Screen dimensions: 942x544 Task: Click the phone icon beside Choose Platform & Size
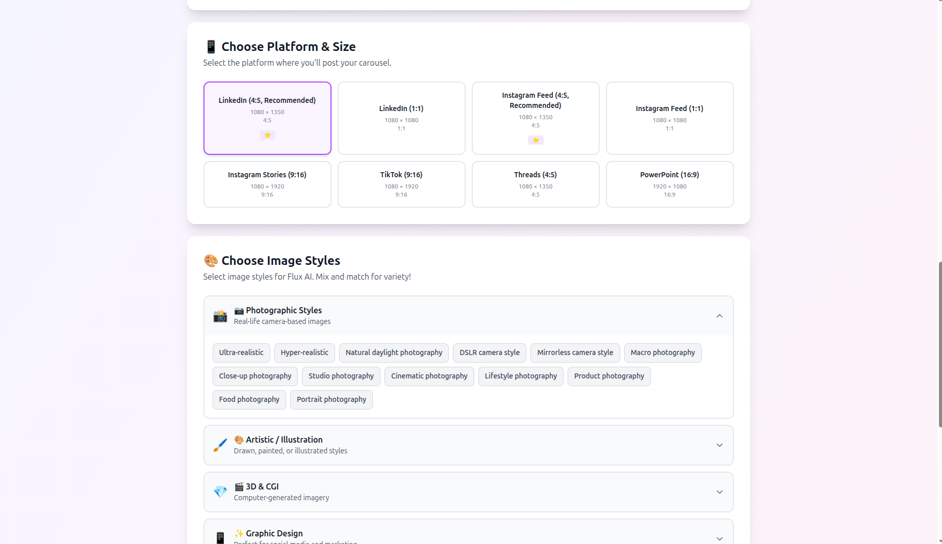pyautogui.click(x=211, y=47)
